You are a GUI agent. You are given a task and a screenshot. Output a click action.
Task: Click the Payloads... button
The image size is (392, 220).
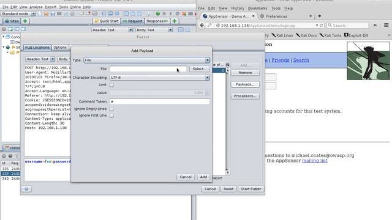tap(245, 84)
